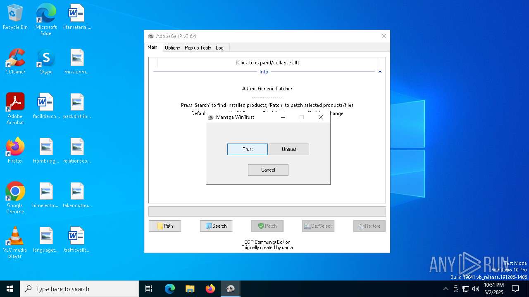Image resolution: width=529 pixels, height=297 pixels.
Task: Open the Options tab
Action: coord(172,48)
